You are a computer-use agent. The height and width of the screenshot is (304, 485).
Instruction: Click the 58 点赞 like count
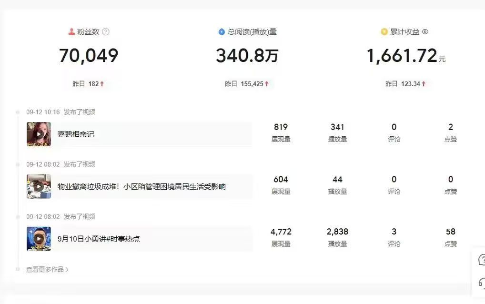pyautogui.click(x=450, y=232)
